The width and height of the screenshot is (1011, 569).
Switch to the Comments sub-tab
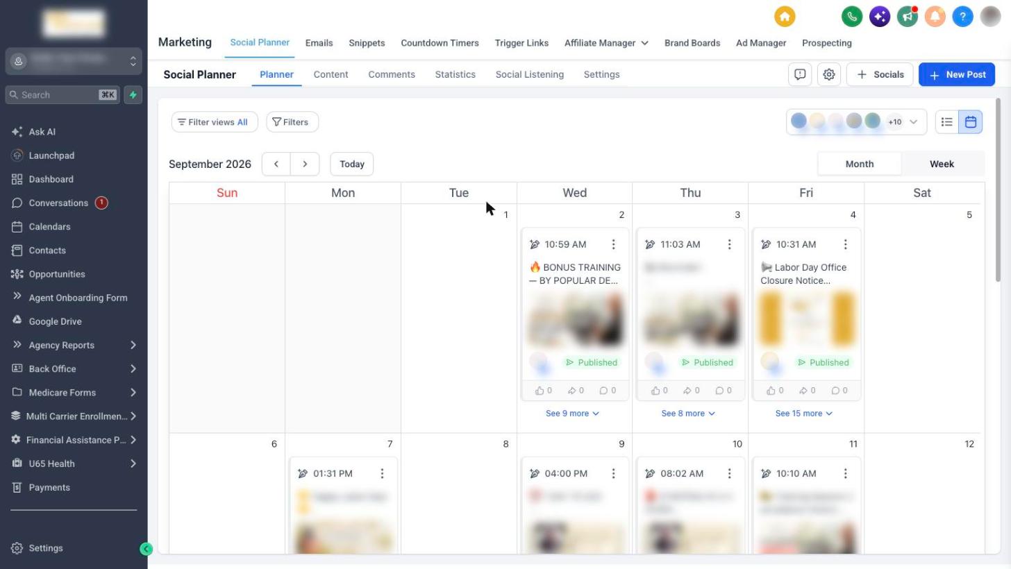[x=392, y=74]
